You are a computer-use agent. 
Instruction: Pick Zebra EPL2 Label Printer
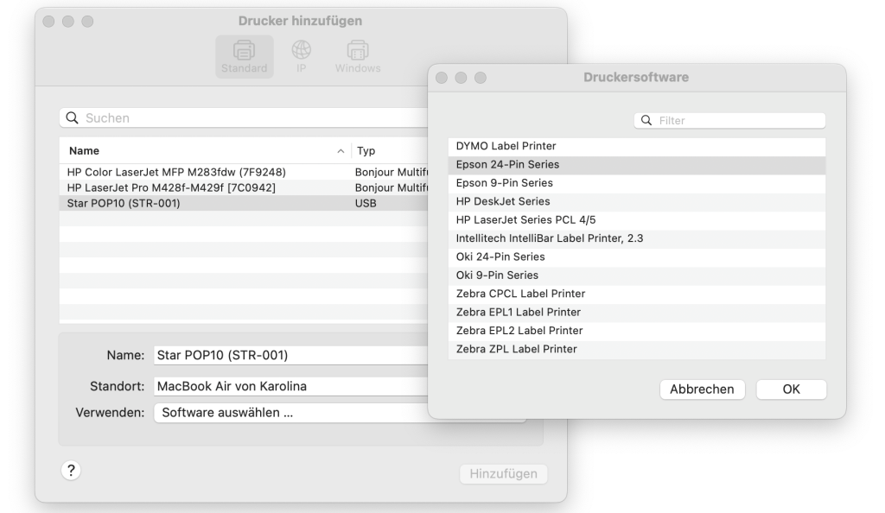coord(637,331)
